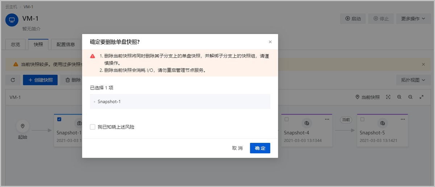Confirm deletion with the 确定 button
Viewport: 435px width, 187px height.
tap(260, 148)
